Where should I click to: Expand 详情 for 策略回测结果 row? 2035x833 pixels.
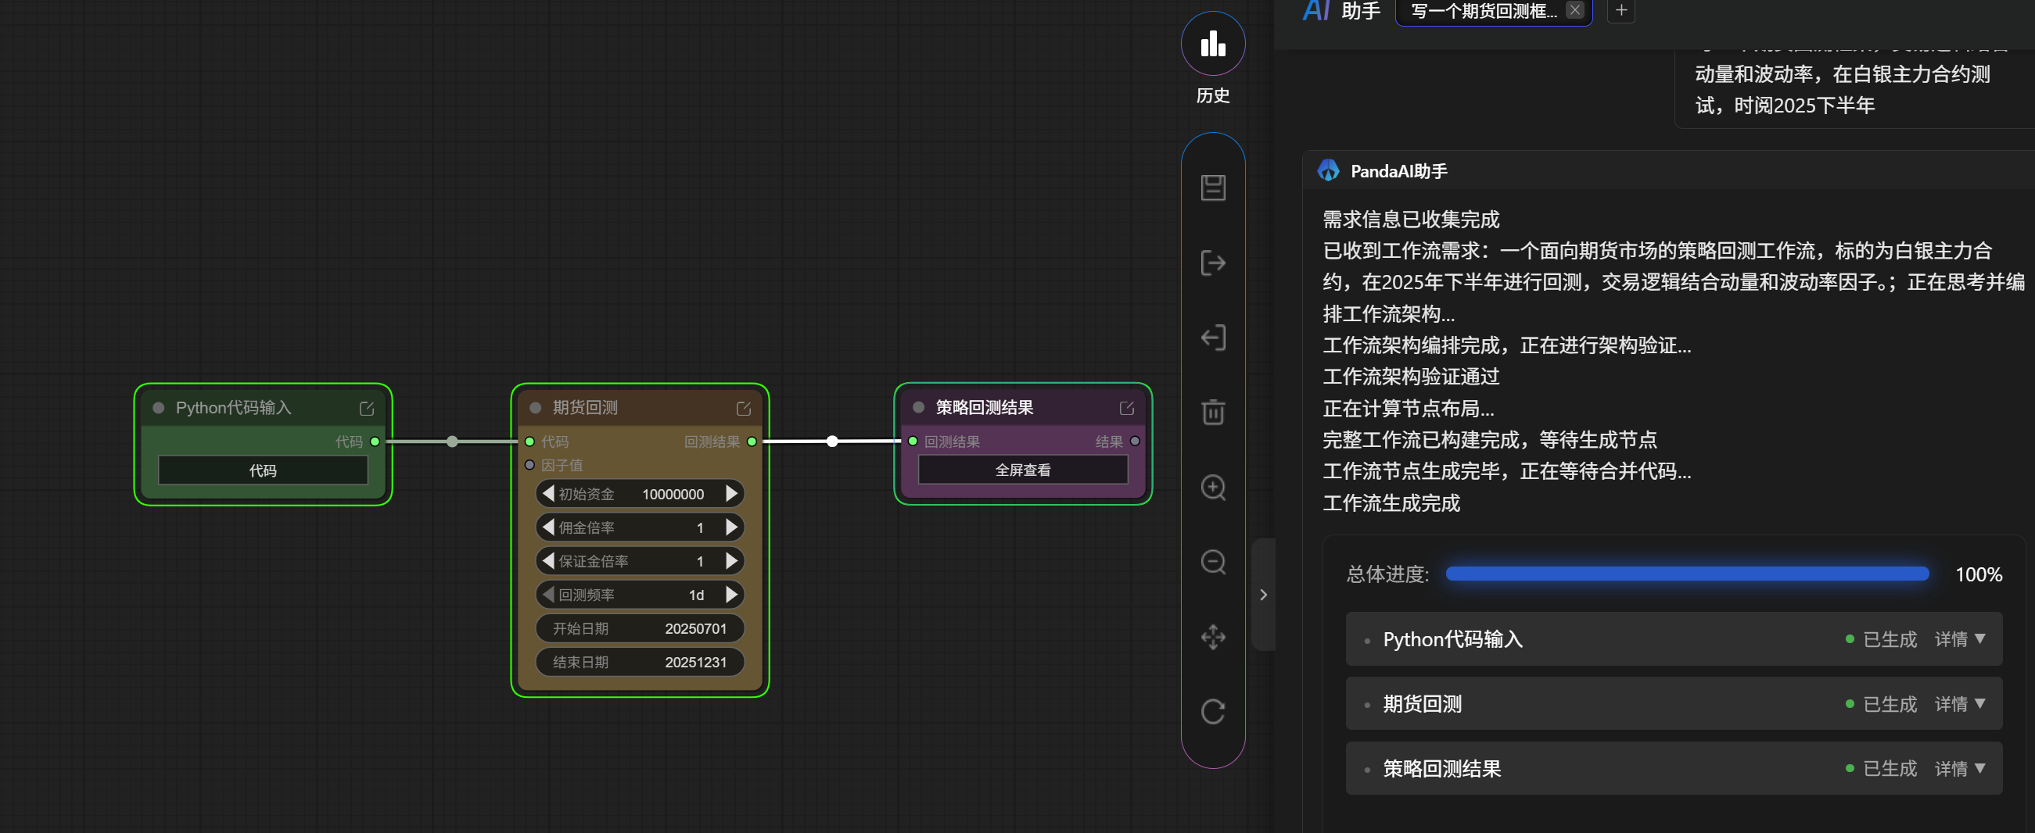(1959, 768)
